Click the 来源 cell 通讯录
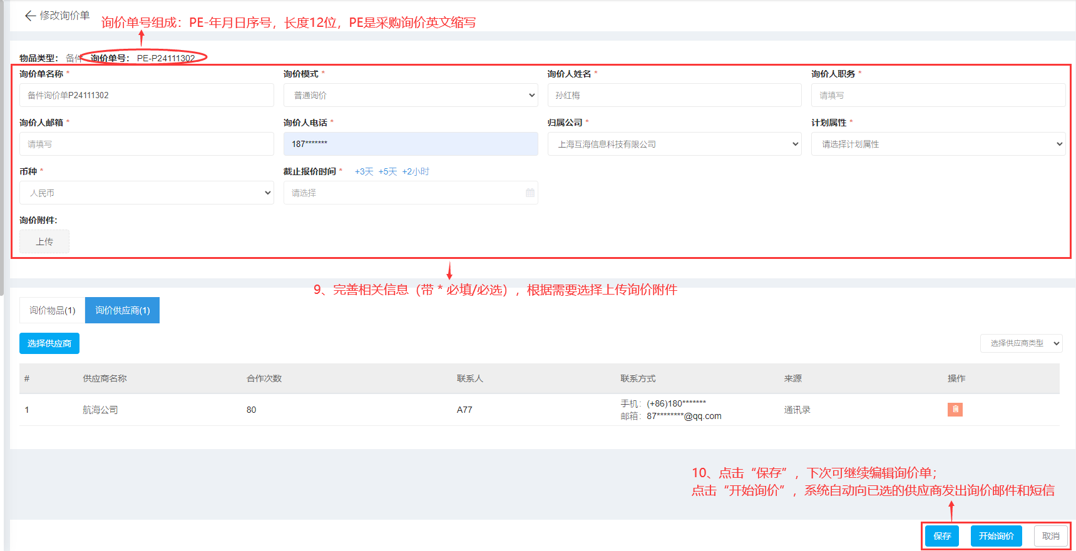Viewport: 1076px width, 551px height. 797,410
